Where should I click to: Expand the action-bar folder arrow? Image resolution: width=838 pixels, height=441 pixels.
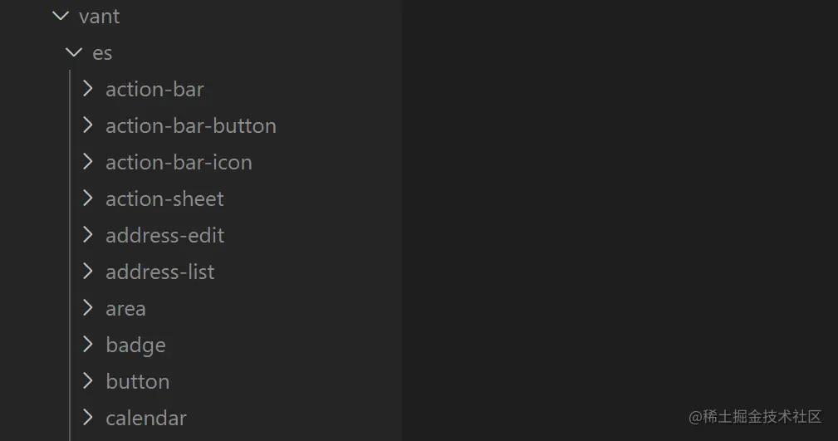point(88,89)
